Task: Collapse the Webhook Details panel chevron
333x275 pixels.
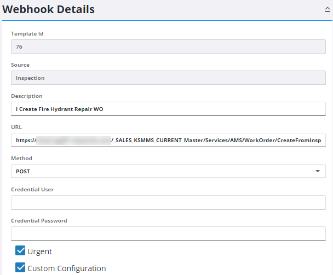Action: [327, 10]
